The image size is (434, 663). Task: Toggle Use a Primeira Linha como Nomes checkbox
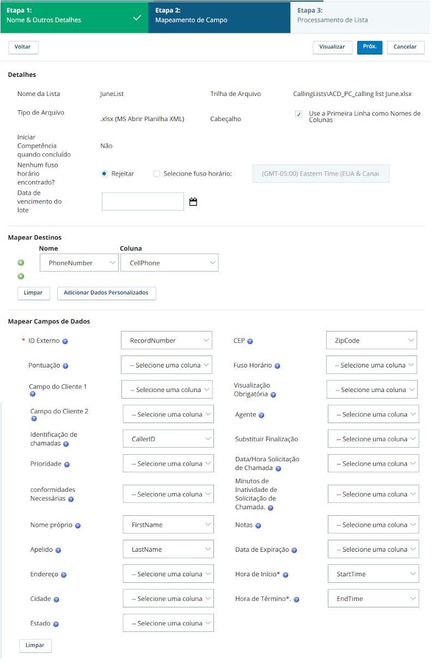(298, 114)
